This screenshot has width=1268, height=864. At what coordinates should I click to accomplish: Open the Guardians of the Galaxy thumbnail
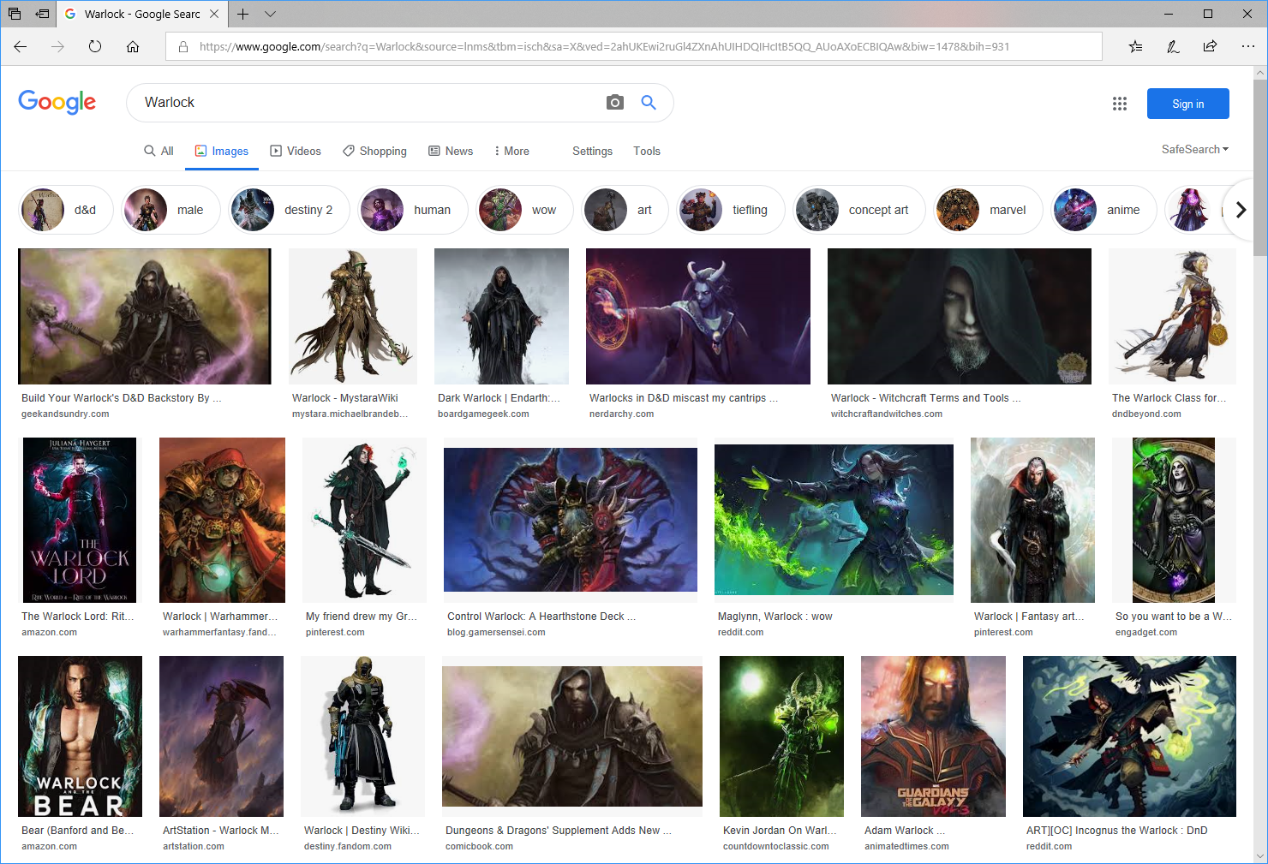point(932,736)
